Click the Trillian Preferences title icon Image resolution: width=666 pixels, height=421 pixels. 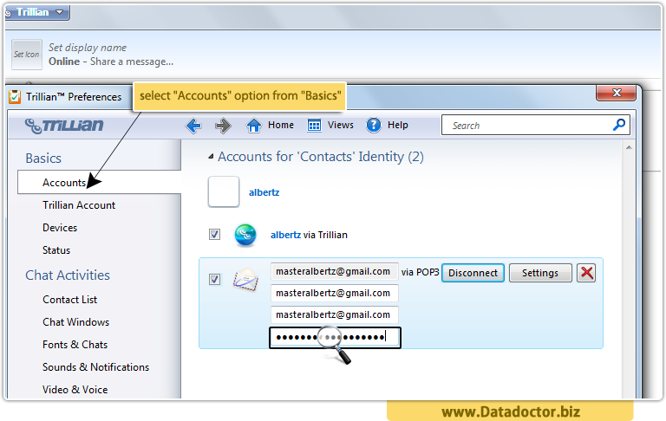(15, 97)
